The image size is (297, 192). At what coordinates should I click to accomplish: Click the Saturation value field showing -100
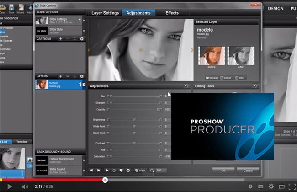pos(168,156)
